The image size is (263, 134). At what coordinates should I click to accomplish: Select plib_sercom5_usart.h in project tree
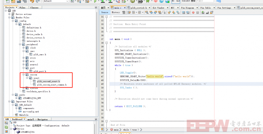48,81
